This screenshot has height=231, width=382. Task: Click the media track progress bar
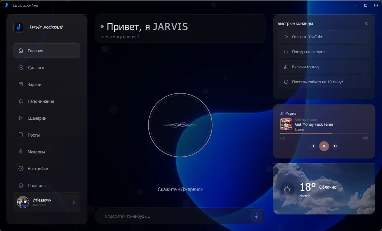[x=324, y=133]
